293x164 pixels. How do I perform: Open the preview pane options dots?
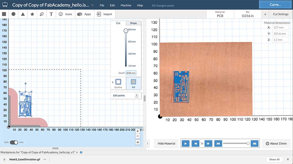click(148, 144)
